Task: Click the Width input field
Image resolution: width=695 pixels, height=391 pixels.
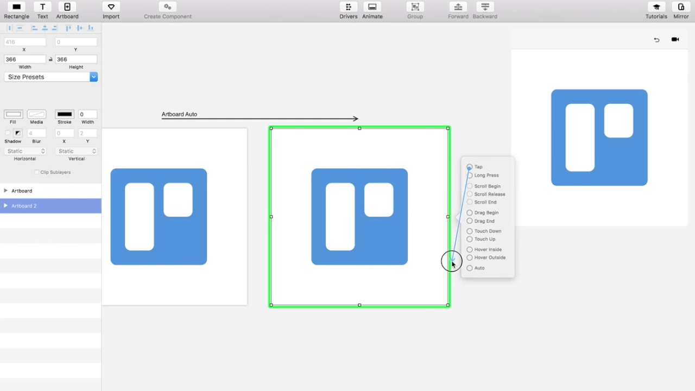Action: click(25, 59)
